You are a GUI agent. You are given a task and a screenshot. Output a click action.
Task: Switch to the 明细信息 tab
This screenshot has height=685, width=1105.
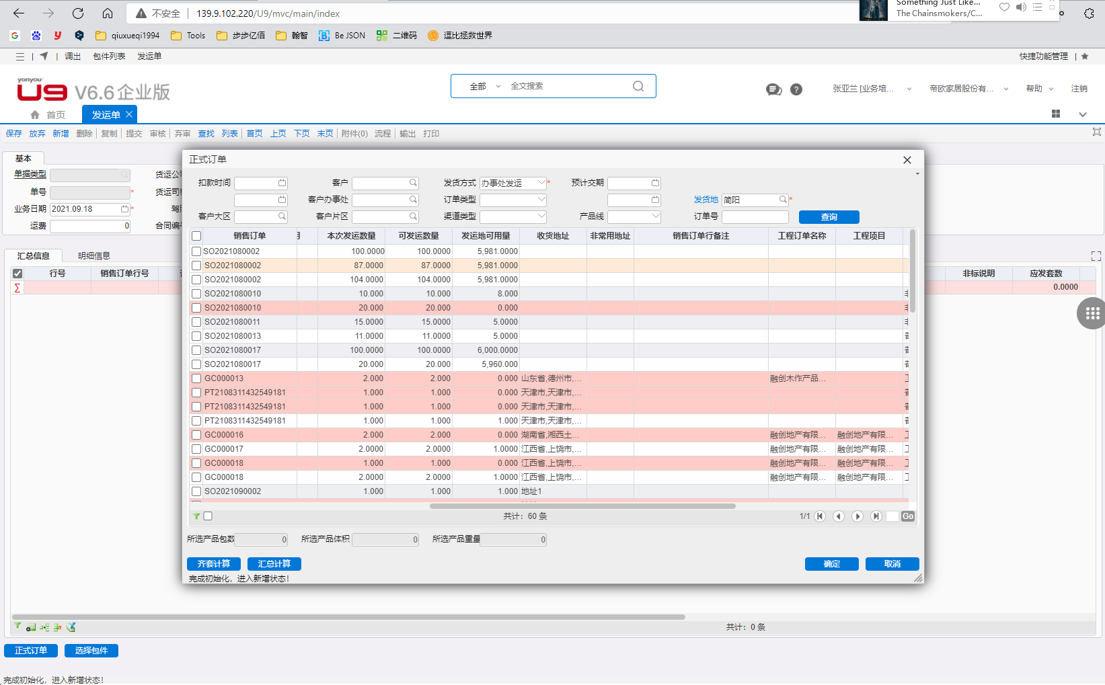tap(94, 255)
